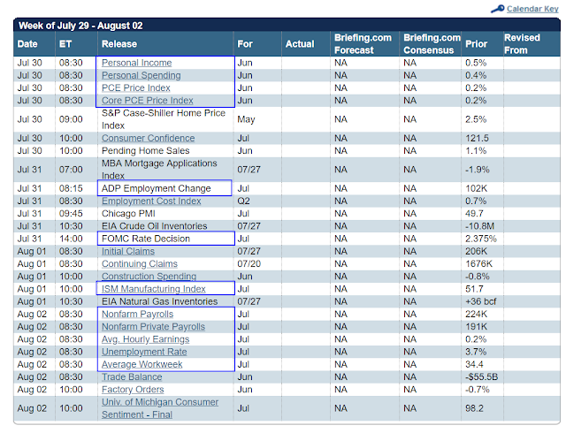Click the 191K prior value
Image resolution: width=566 pixels, height=433 pixels.
[x=476, y=327]
